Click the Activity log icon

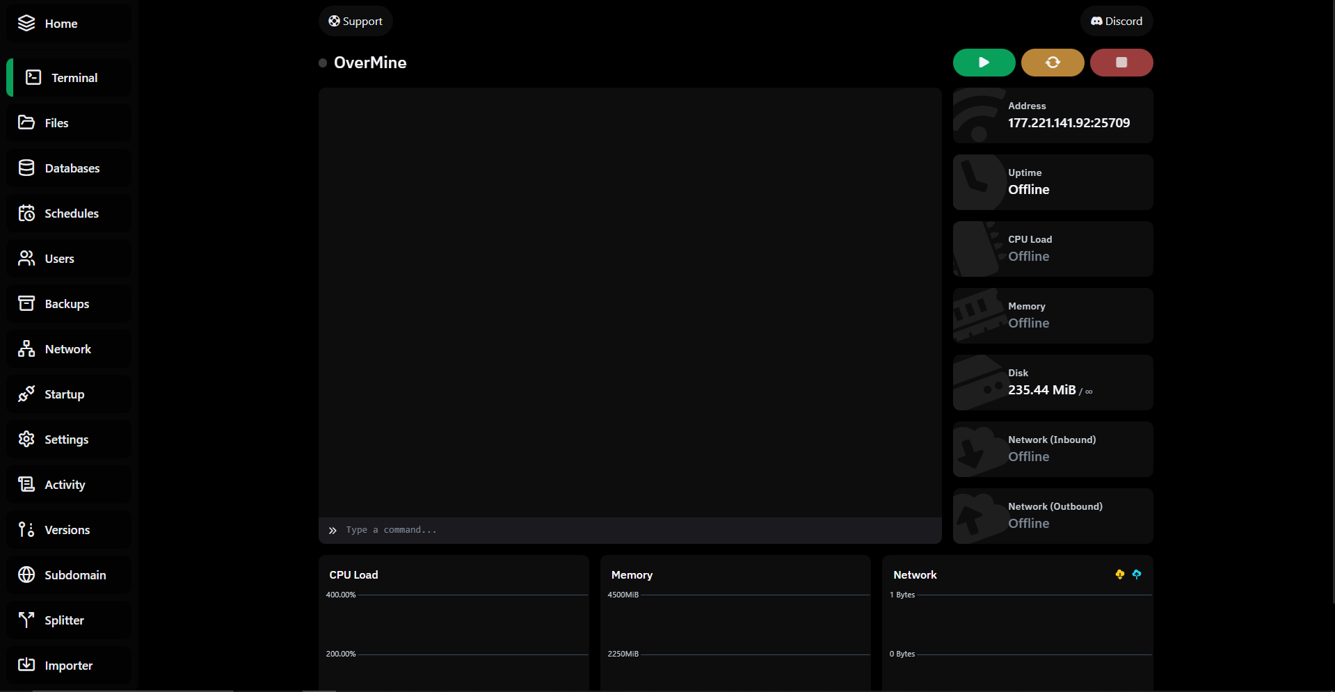click(26, 484)
